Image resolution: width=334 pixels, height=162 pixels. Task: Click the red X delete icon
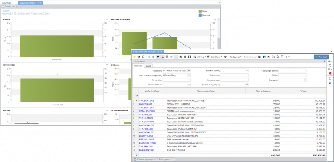coord(330,73)
